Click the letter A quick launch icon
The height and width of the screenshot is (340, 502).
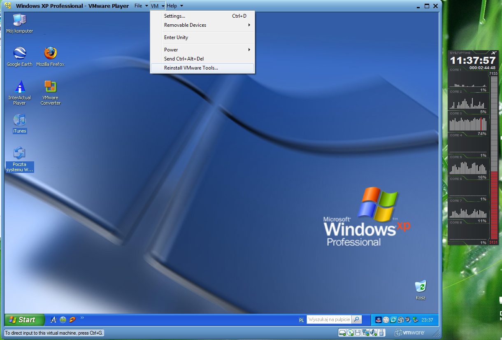53,319
